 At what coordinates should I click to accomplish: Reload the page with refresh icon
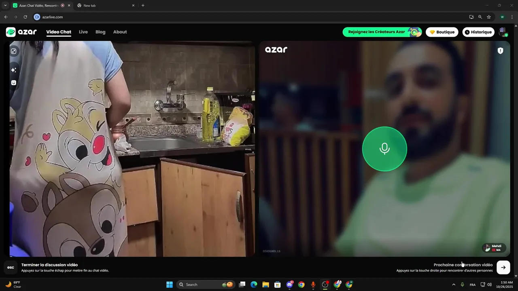(25, 17)
